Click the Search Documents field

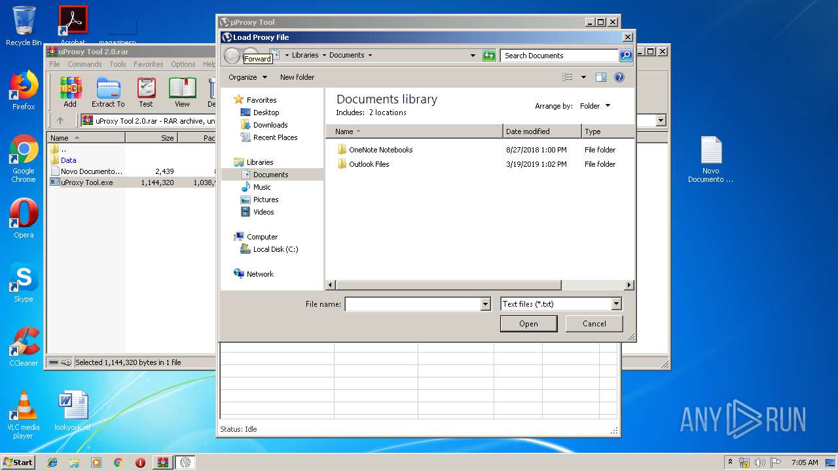[560, 56]
